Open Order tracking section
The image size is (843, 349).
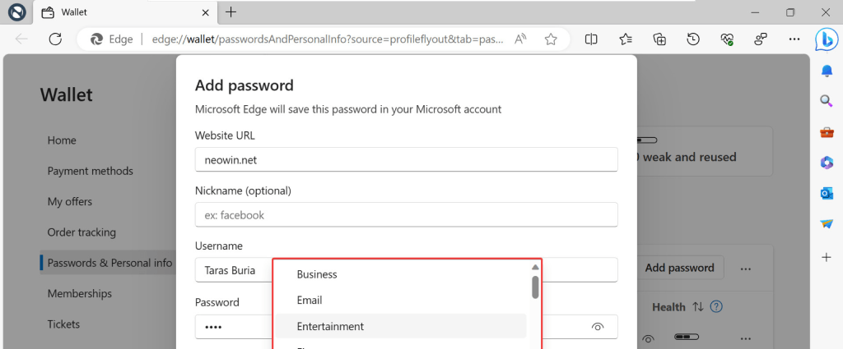click(82, 232)
